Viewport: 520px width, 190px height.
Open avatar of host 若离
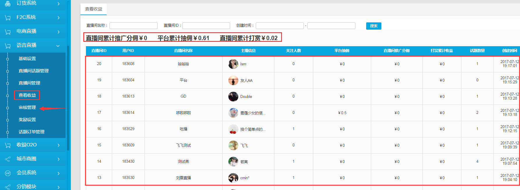click(233, 162)
